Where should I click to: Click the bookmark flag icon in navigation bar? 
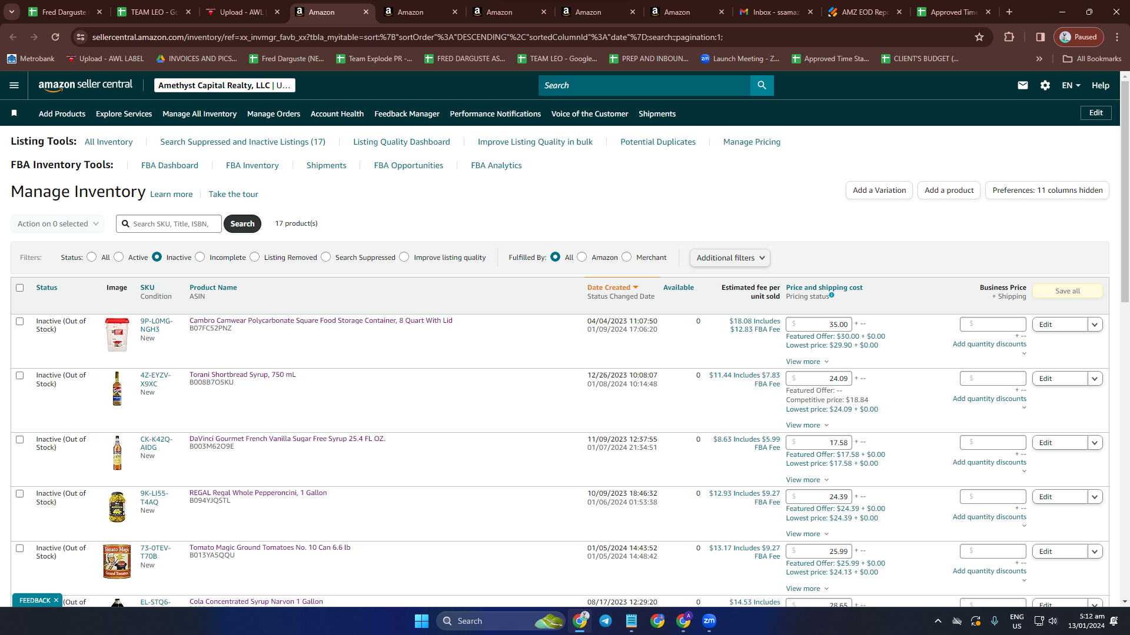click(14, 113)
